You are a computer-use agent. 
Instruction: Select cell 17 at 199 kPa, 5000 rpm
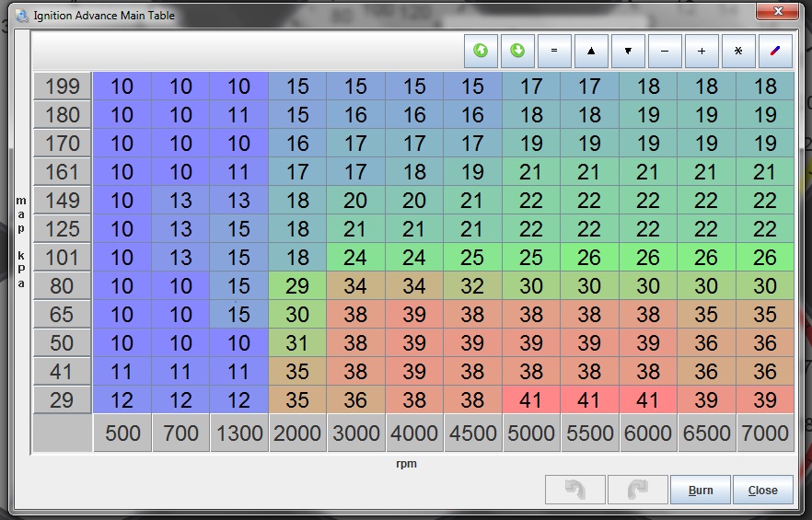point(532,86)
